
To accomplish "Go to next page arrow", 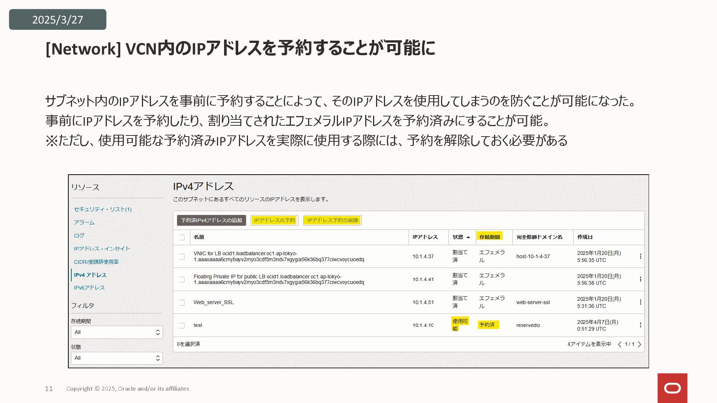I will 639,344.
